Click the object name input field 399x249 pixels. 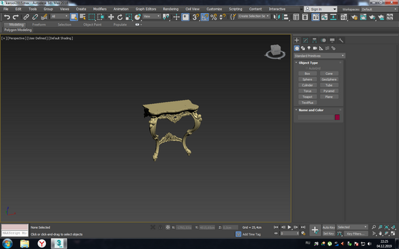pos(316,117)
